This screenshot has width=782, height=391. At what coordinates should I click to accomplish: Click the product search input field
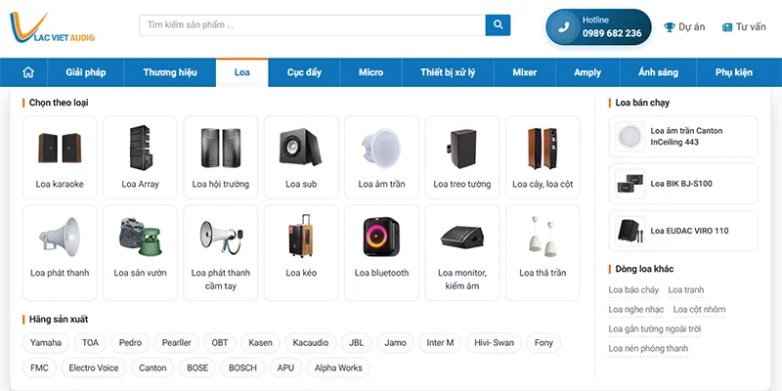click(x=312, y=25)
